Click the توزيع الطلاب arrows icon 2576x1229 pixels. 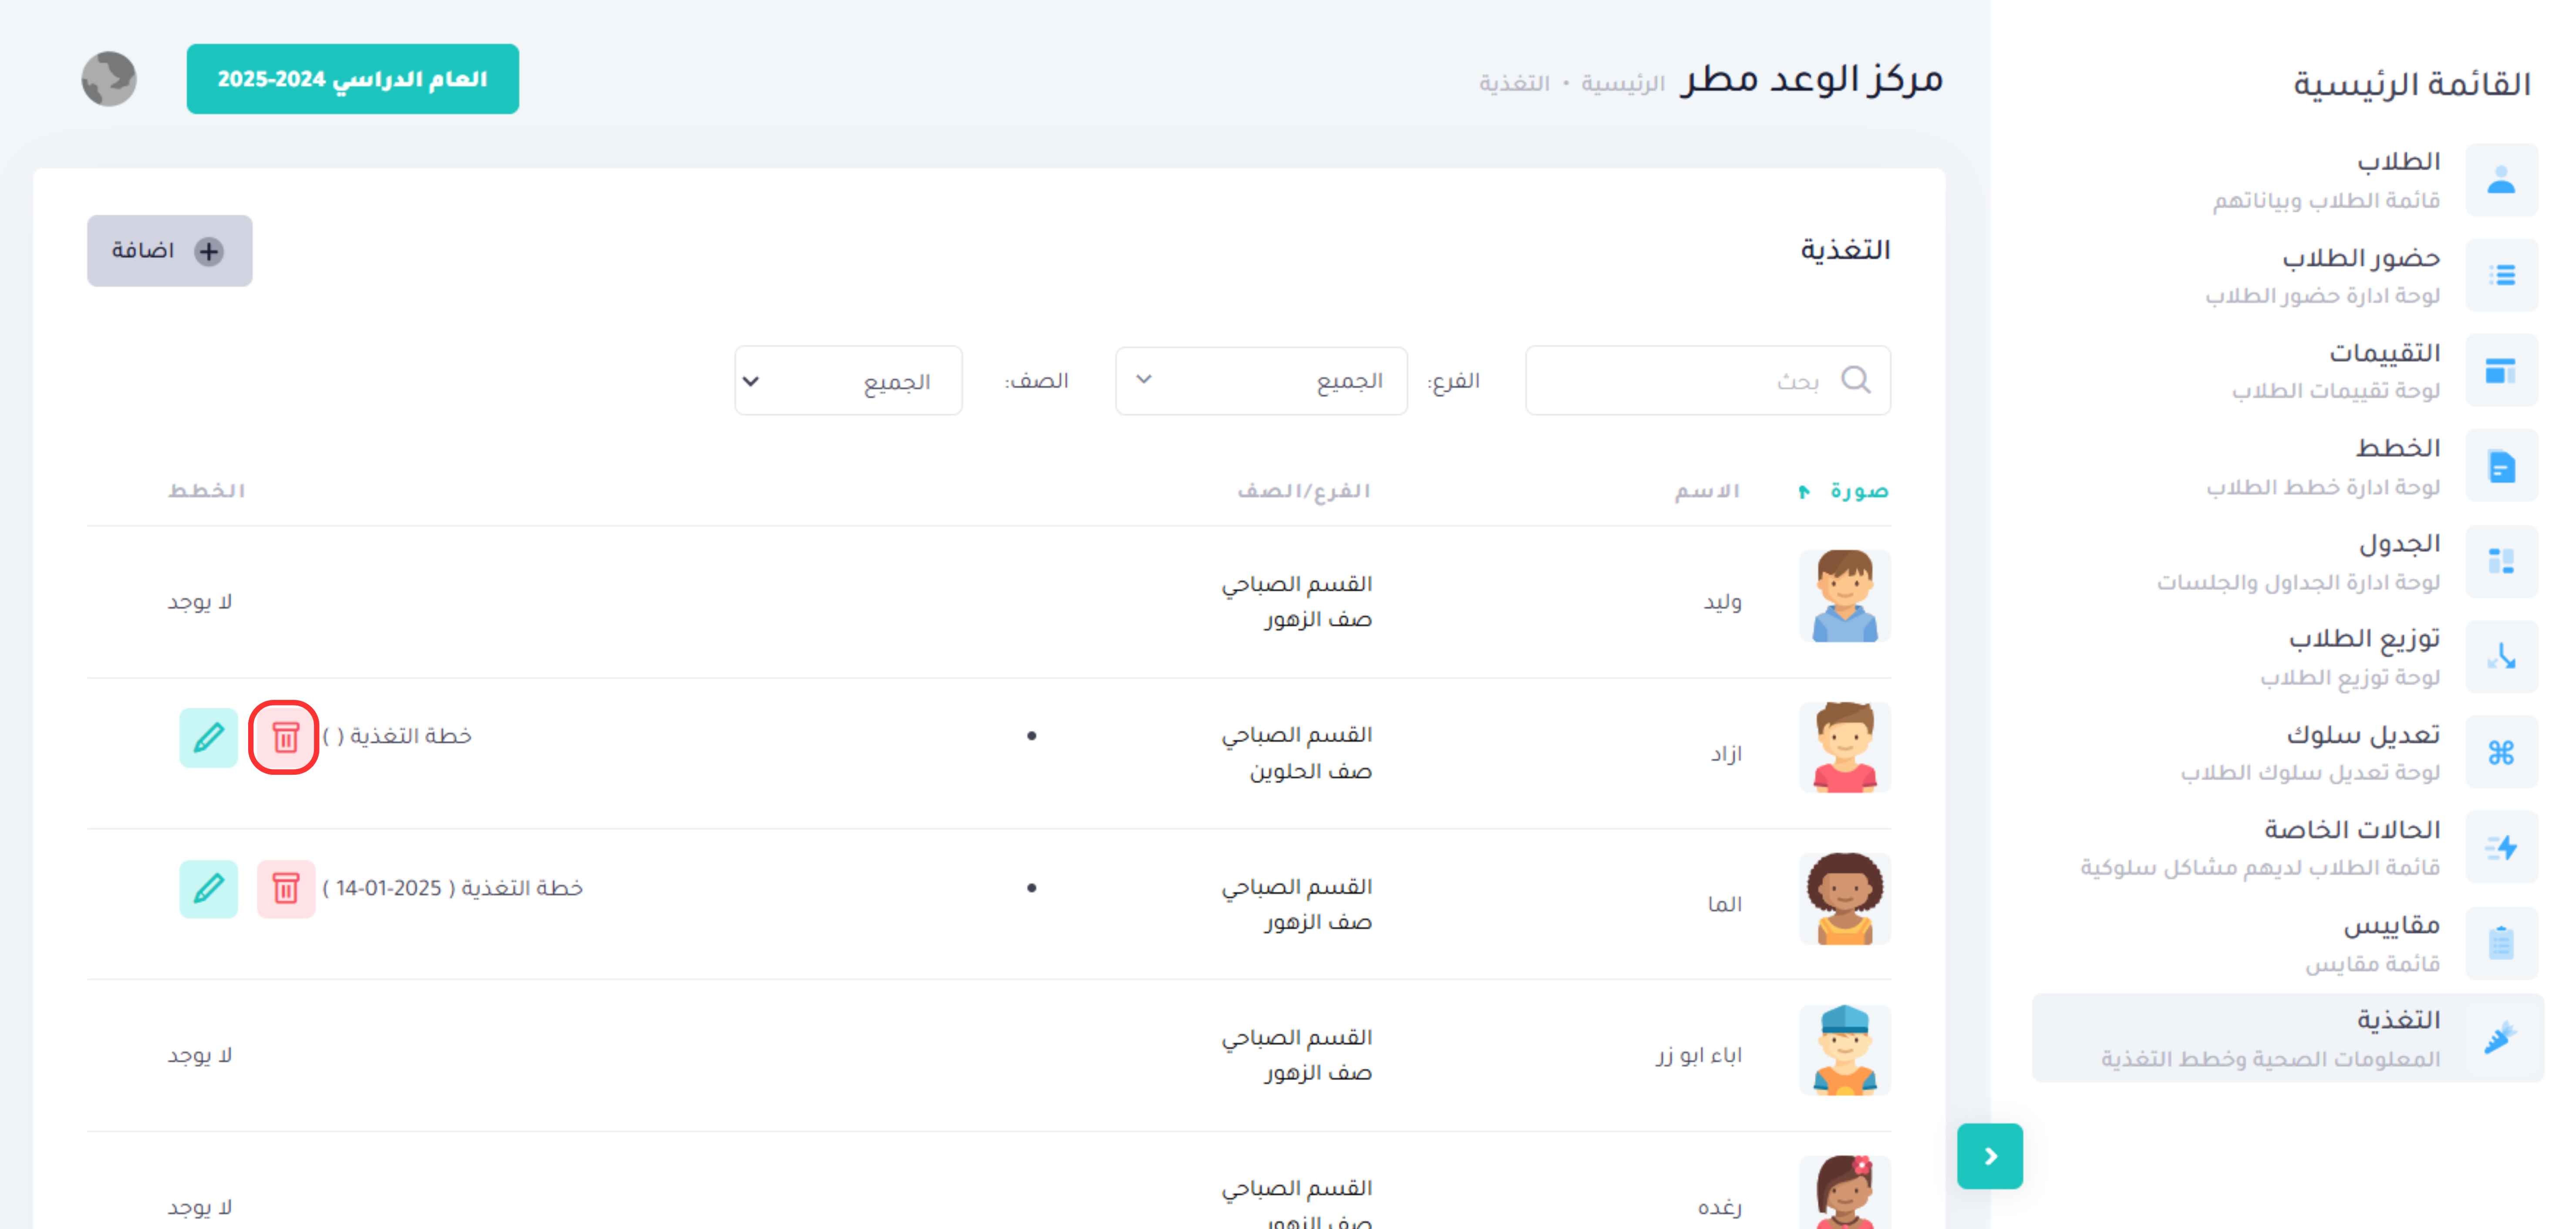2501,657
